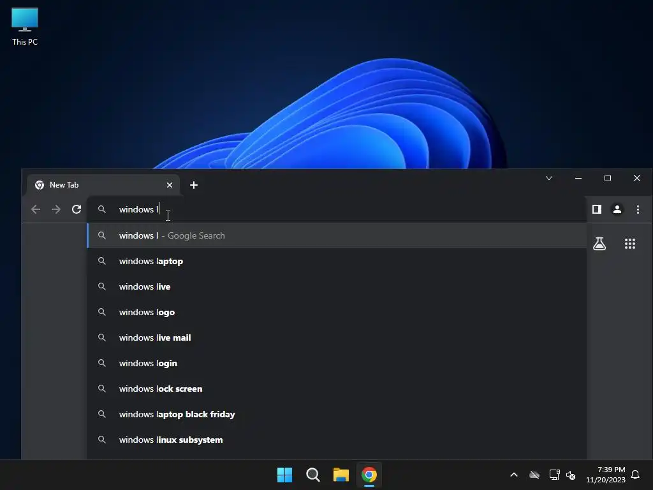
Task: Choose 'windows linux subsystem' suggestion
Action: pos(337,440)
